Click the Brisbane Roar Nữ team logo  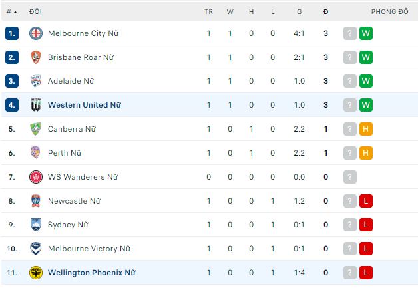click(x=36, y=57)
